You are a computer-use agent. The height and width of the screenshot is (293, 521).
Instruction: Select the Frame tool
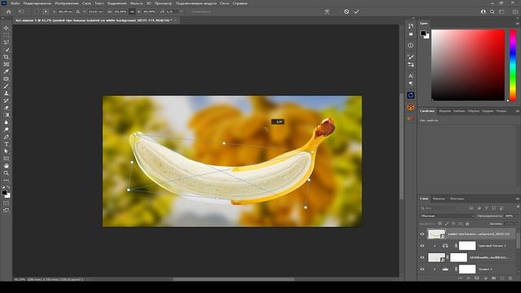pyautogui.click(x=6, y=64)
